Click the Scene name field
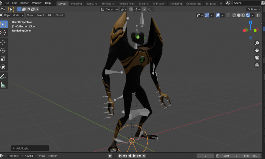Image resolution: width=265 pixels, height=159 pixels. pyautogui.click(x=247, y=3)
